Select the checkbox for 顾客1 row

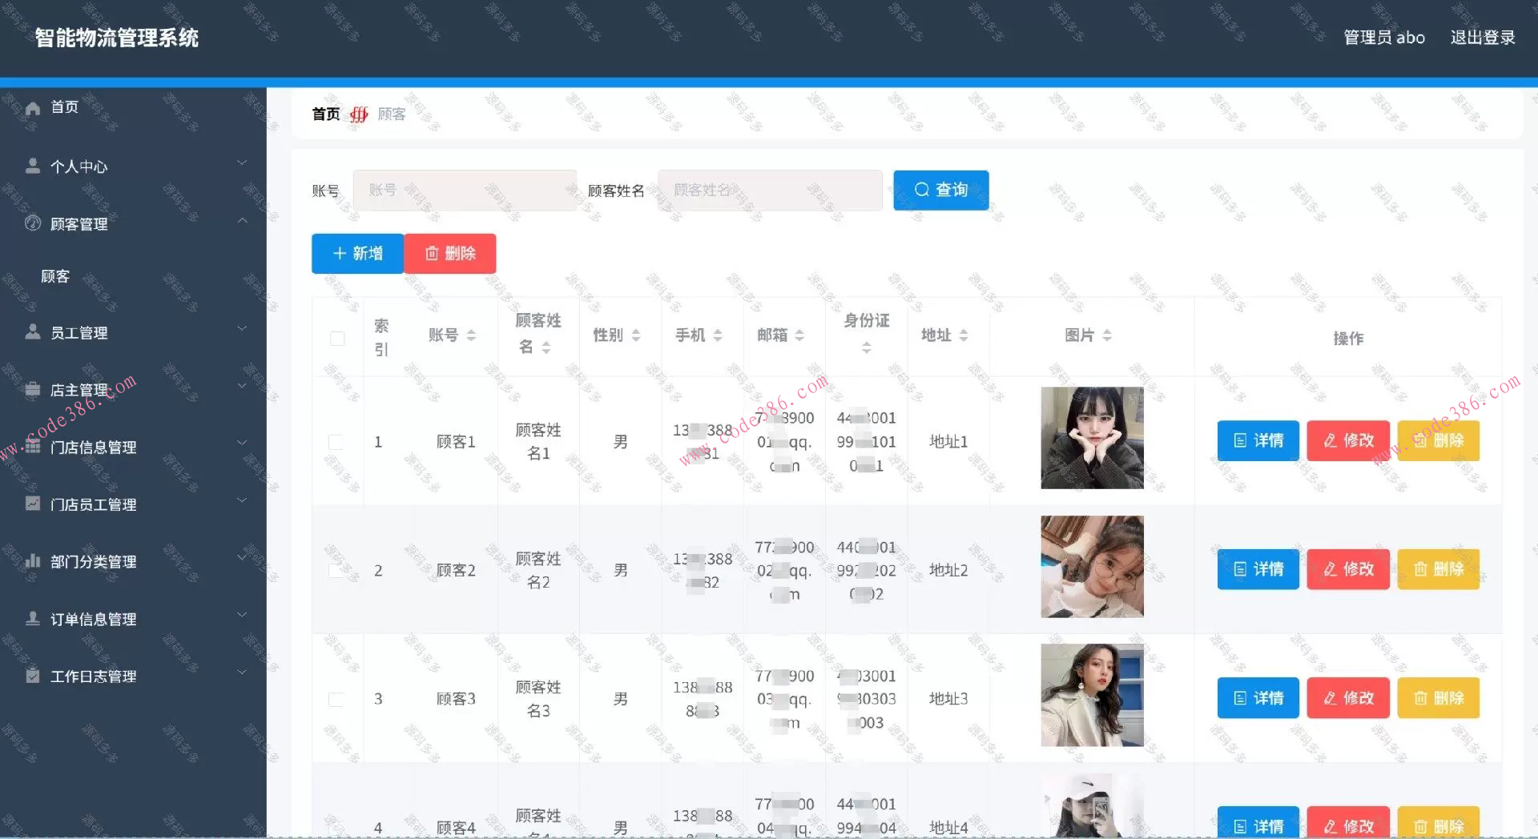click(336, 441)
